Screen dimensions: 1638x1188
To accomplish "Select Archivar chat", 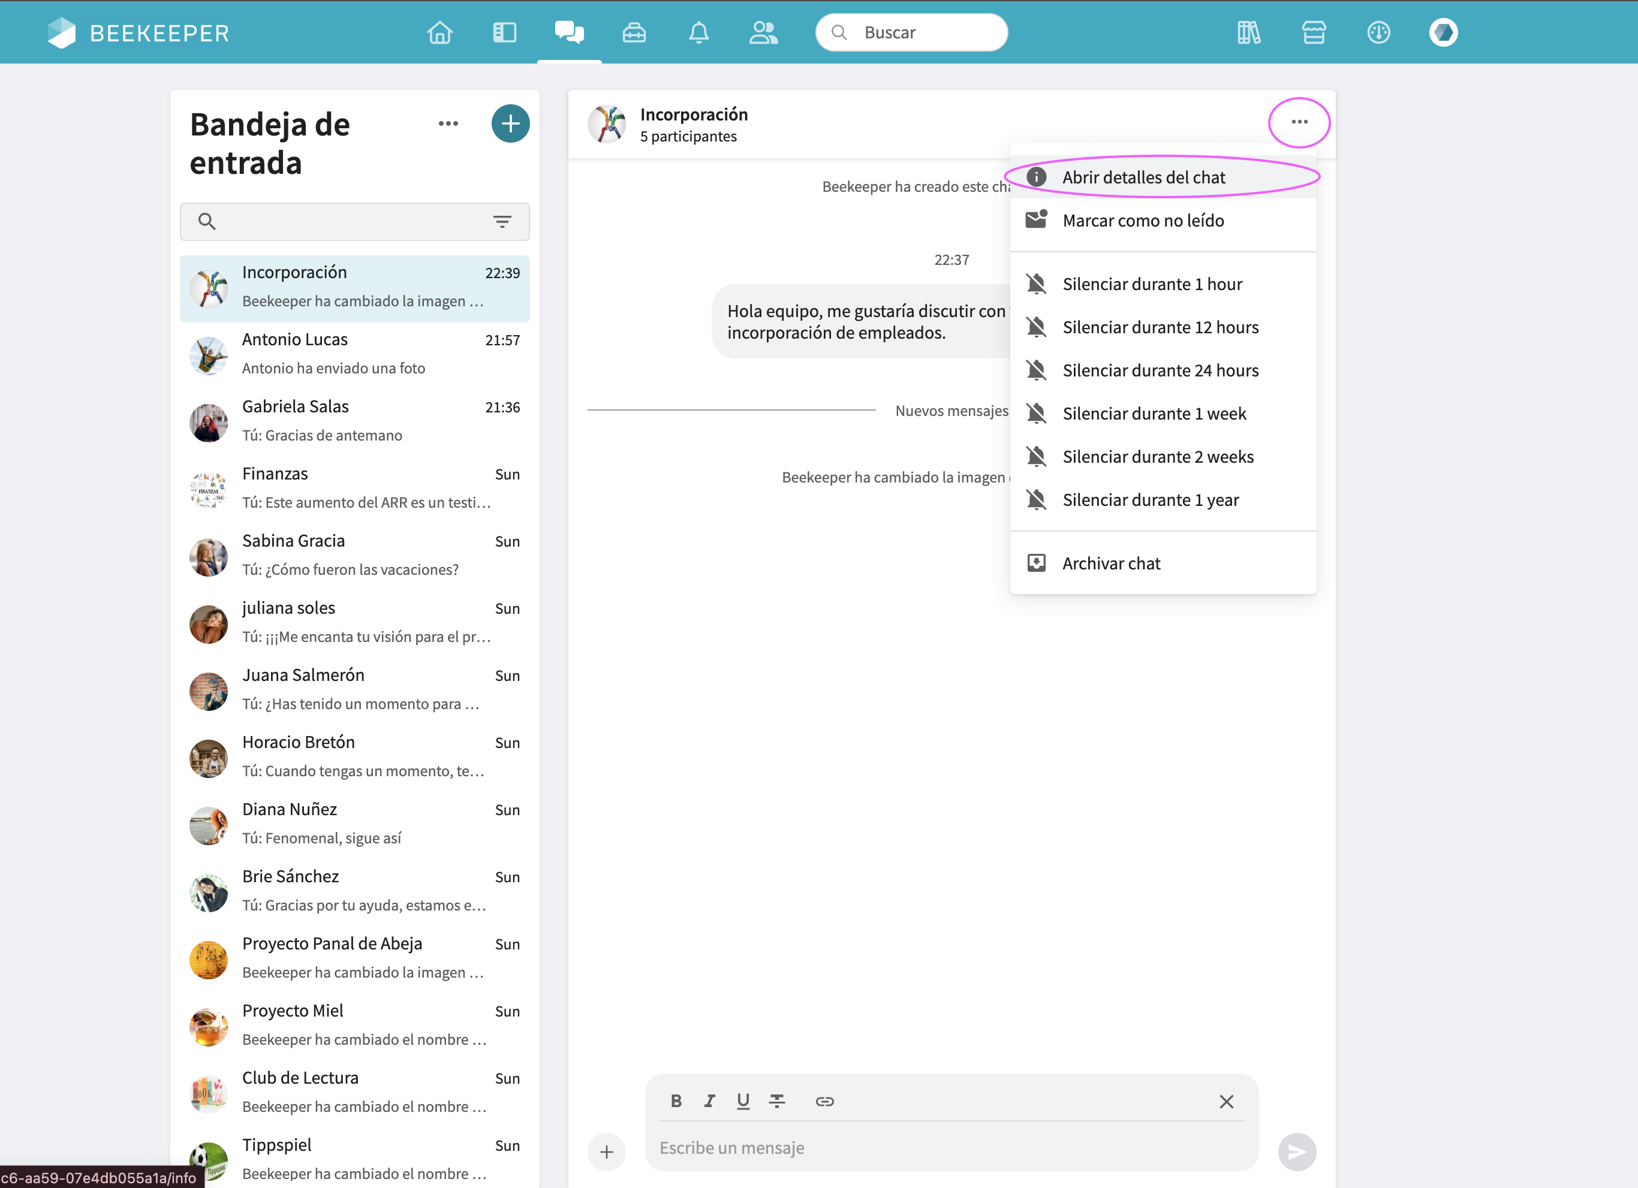I will click(x=1163, y=563).
